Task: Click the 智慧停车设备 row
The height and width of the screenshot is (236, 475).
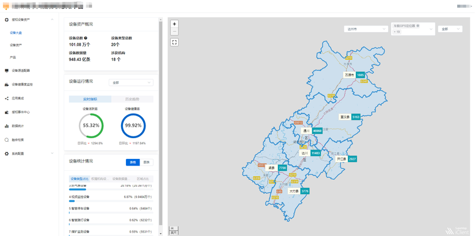Action: pos(111,210)
